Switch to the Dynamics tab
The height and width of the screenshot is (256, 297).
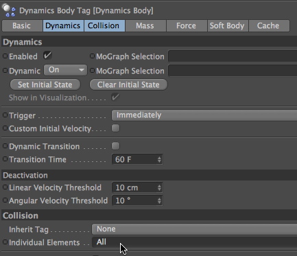click(63, 25)
